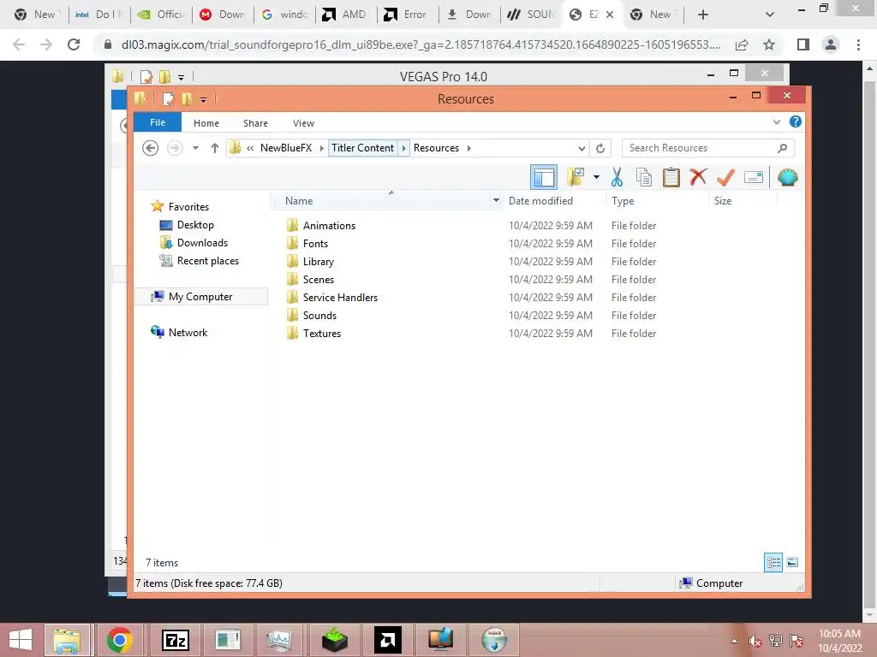The width and height of the screenshot is (877, 657).
Task: Click the red X Delete icon
Action: pyautogui.click(x=698, y=177)
